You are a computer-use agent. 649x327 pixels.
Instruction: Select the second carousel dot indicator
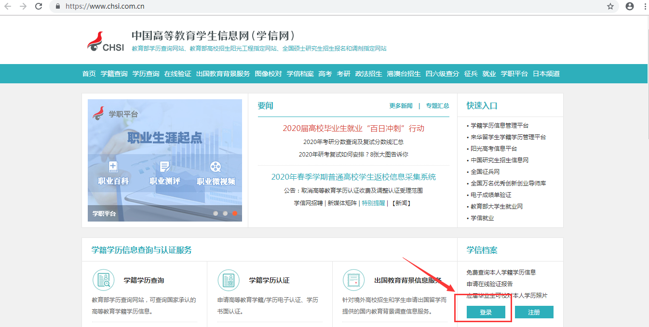[225, 213]
